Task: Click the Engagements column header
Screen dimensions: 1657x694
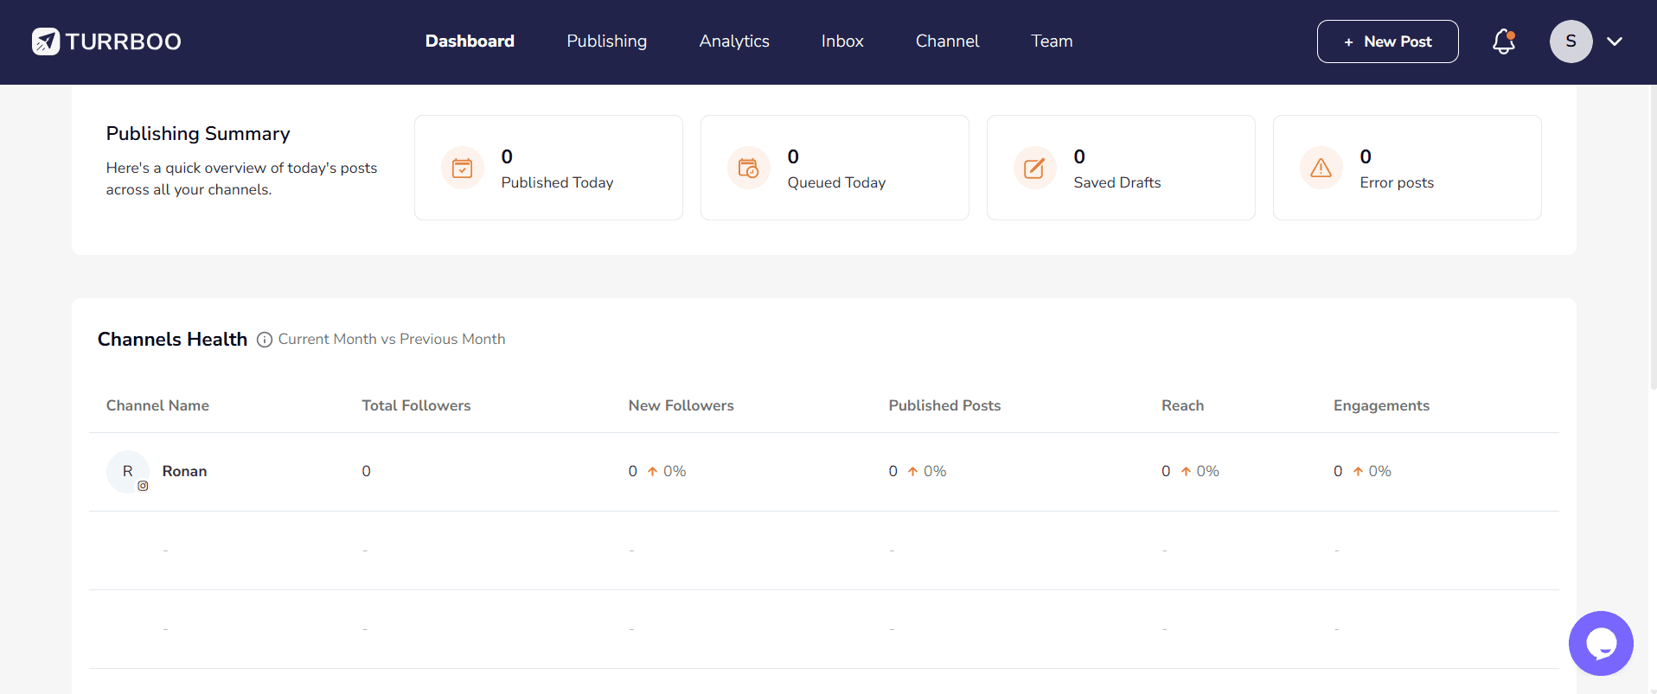Action: coord(1381,405)
